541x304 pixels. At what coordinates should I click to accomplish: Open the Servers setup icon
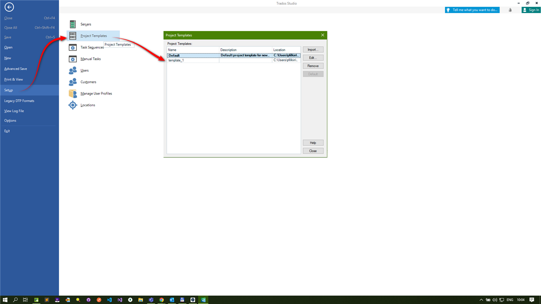click(73, 24)
